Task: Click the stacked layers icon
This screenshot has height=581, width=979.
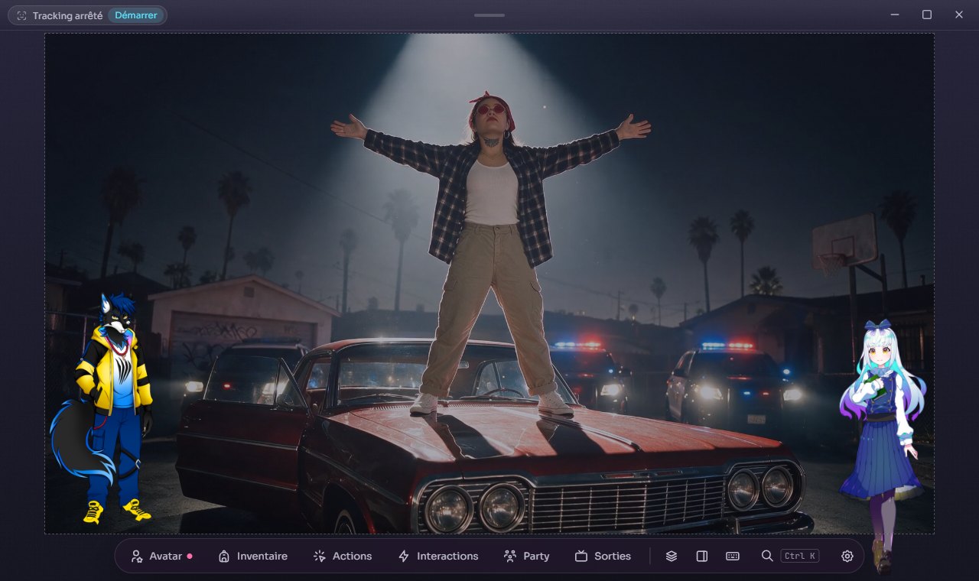Action: click(672, 556)
